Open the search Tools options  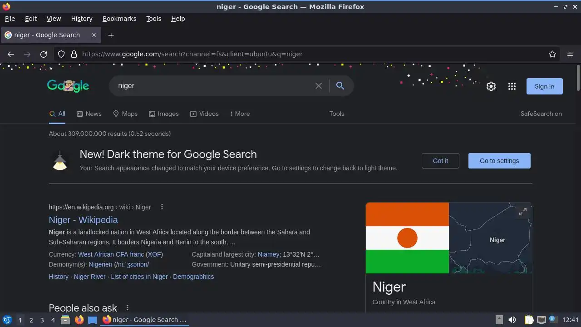(x=337, y=114)
